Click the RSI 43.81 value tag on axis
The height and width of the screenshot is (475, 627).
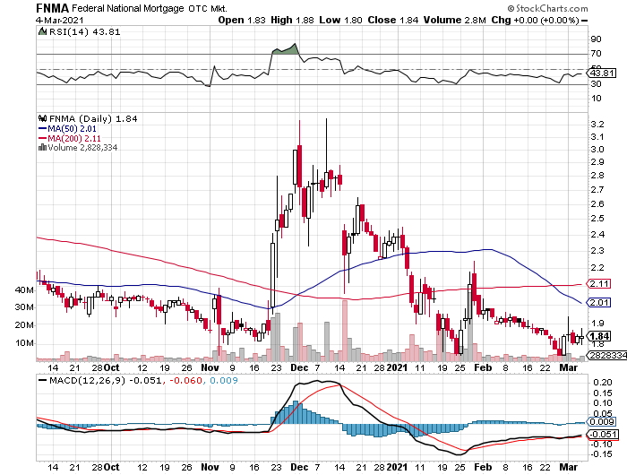(x=598, y=73)
